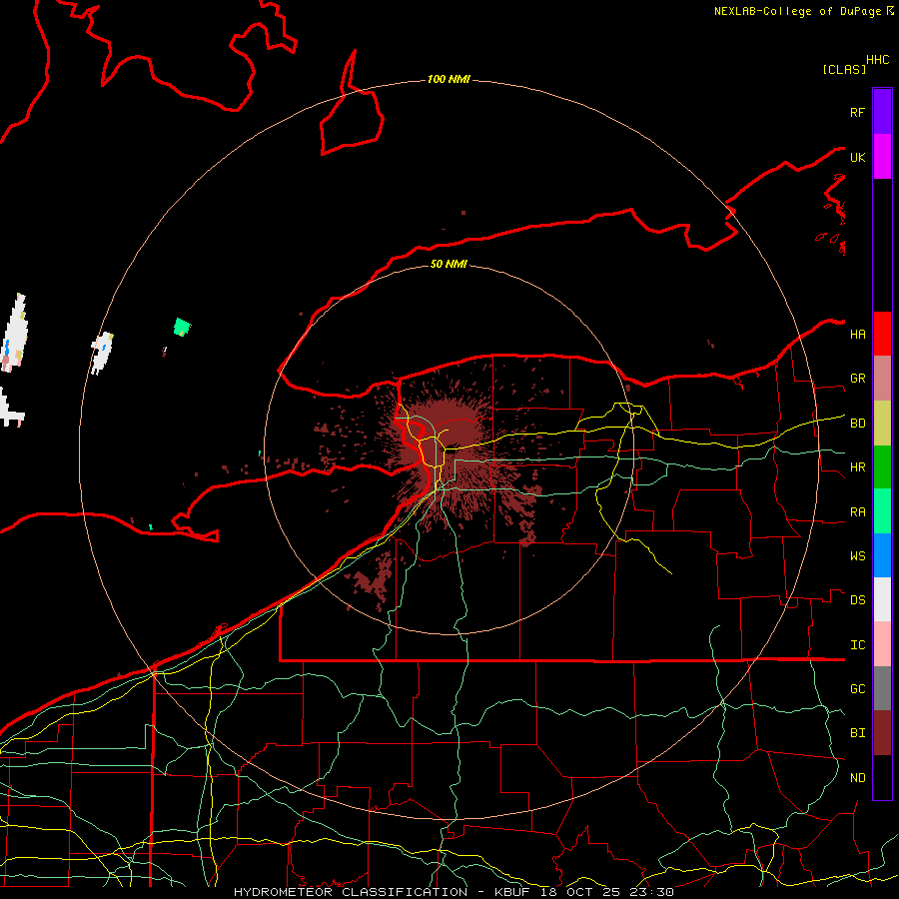
Task: Click the ND black legend swatch
Action: pyautogui.click(x=882, y=777)
